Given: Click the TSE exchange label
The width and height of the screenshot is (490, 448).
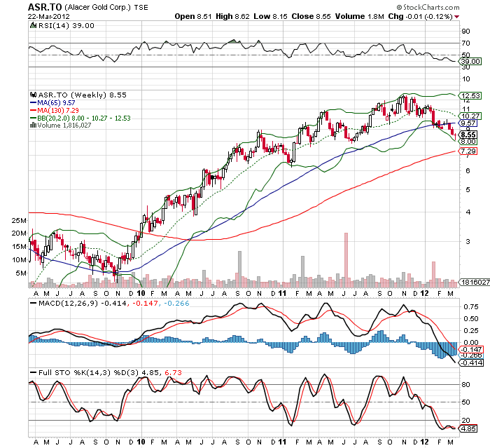Looking at the screenshot, I should click(141, 7).
